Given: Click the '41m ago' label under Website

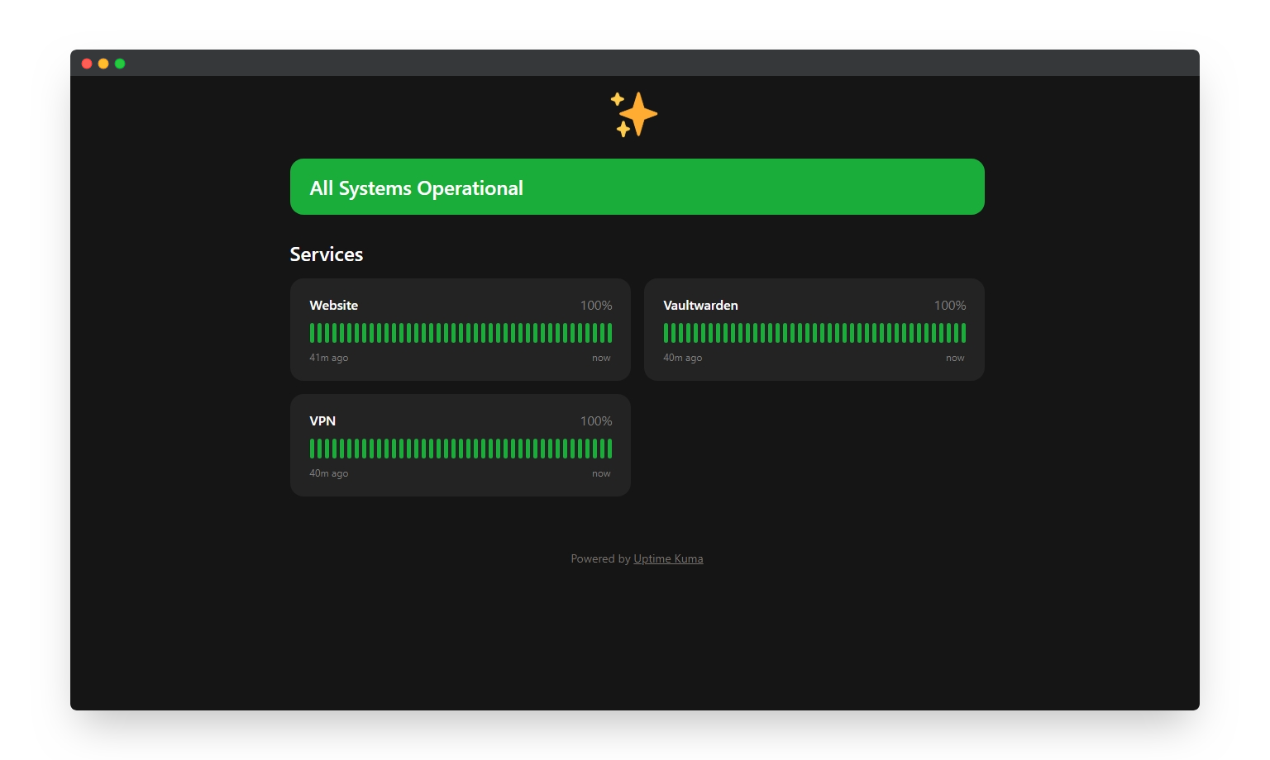Looking at the screenshot, I should (x=328, y=359).
